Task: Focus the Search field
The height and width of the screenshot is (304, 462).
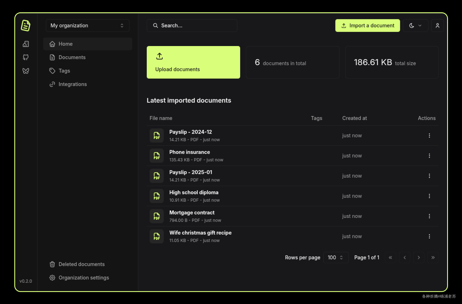Action: click(x=192, y=25)
